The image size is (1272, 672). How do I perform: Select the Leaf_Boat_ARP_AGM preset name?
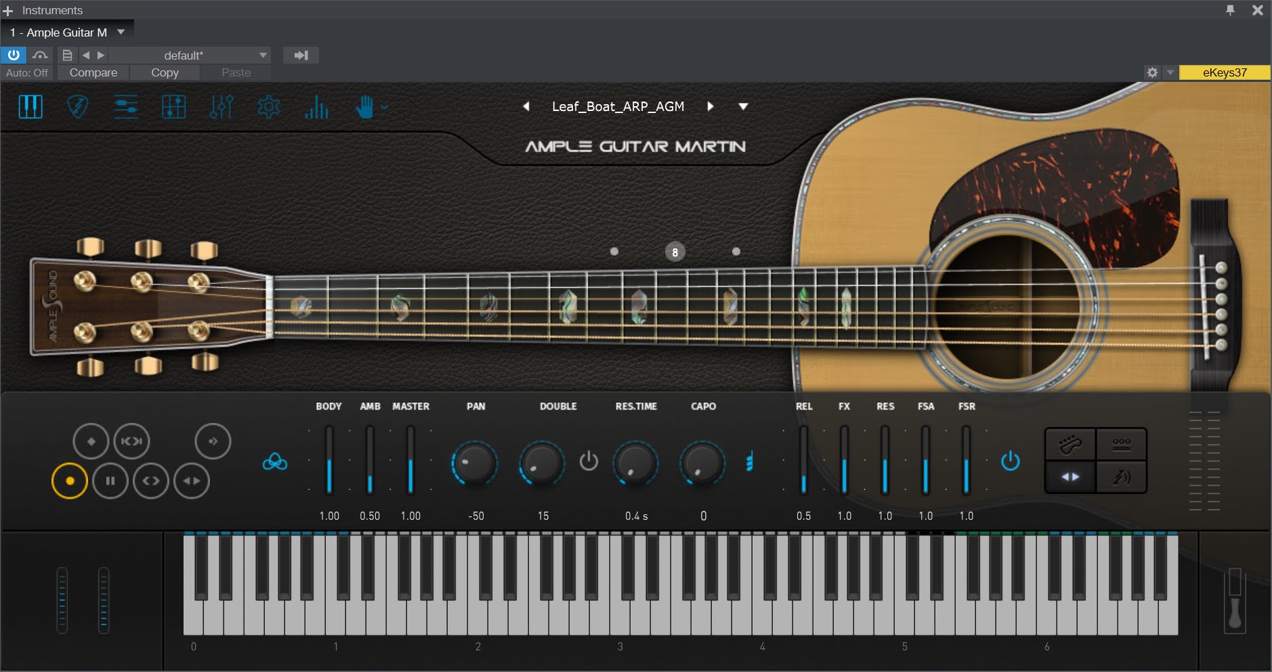coord(618,106)
